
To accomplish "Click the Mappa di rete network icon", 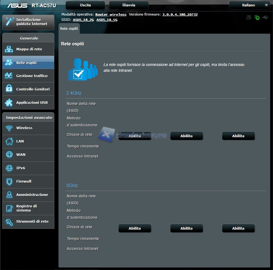I will (9, 49).
